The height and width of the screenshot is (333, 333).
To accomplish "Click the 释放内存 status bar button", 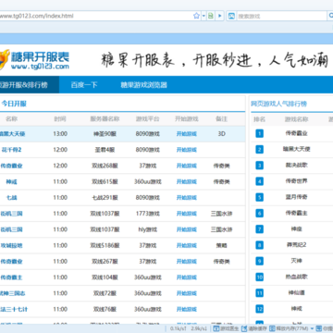I will [x=289, y=328].
